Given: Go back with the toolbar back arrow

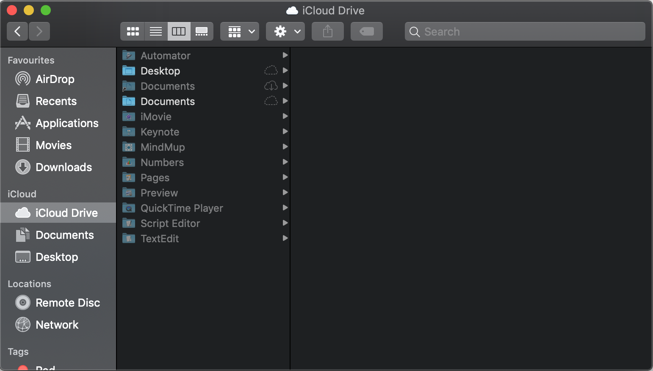Looking at the screenshot, I should coord(17,31).
